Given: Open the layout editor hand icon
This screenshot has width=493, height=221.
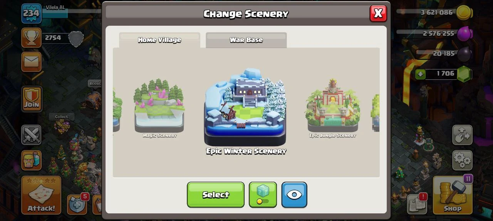Looking at the screenshot, I should [462, 135].
